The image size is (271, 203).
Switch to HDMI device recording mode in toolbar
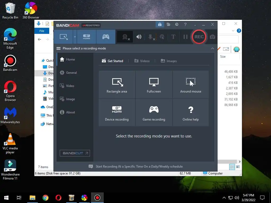point(87,37)
